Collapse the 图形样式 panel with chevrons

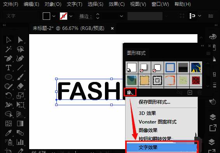203,46
